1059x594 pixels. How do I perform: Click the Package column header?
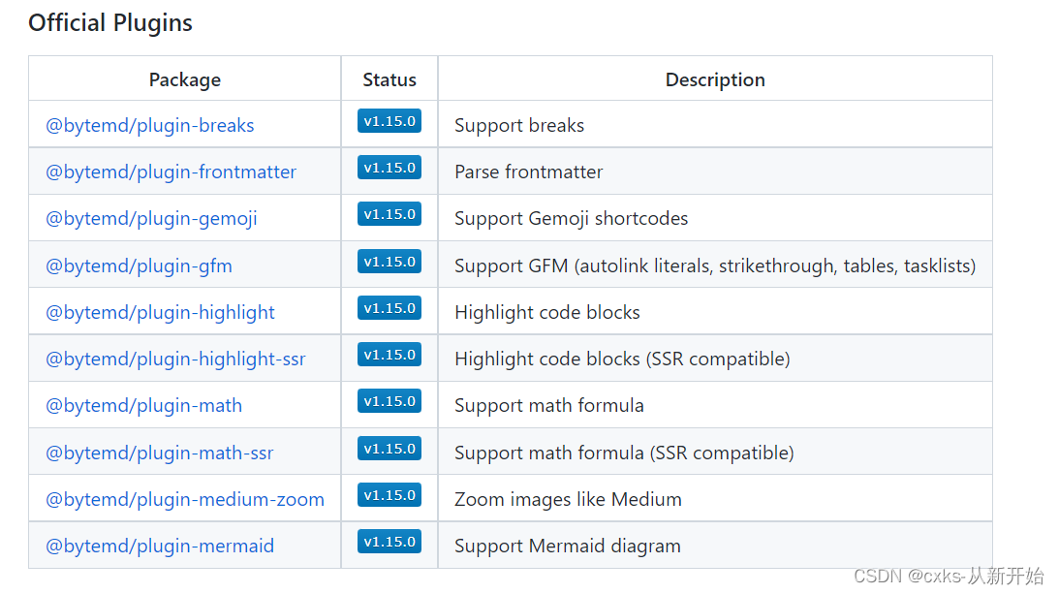click(x=185, y=79)
